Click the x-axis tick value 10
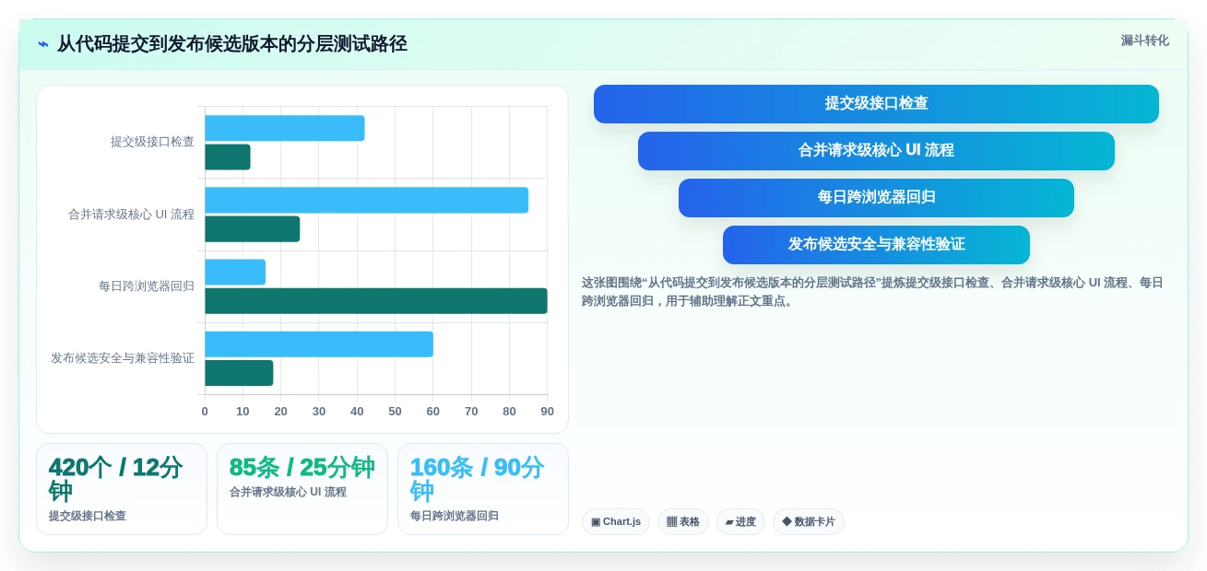Viewport: 1207px width, 571px height. (x=243, y=412)
